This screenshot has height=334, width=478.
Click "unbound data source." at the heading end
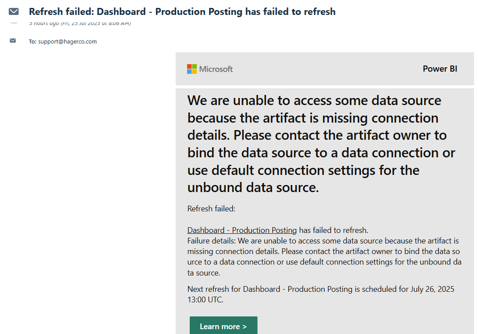[x=253, y=188]
